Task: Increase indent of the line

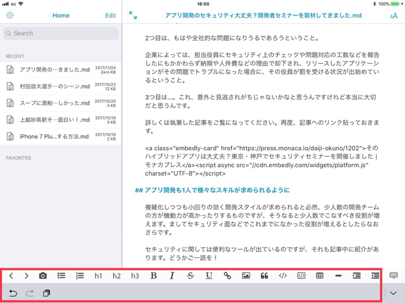Action: pos(357,276)
